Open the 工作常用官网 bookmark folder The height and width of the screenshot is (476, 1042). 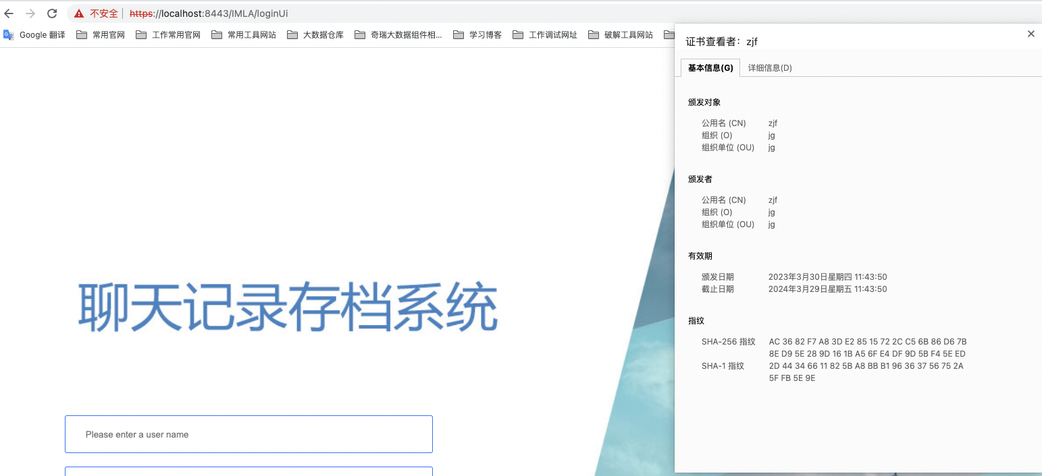click(168, 35)
